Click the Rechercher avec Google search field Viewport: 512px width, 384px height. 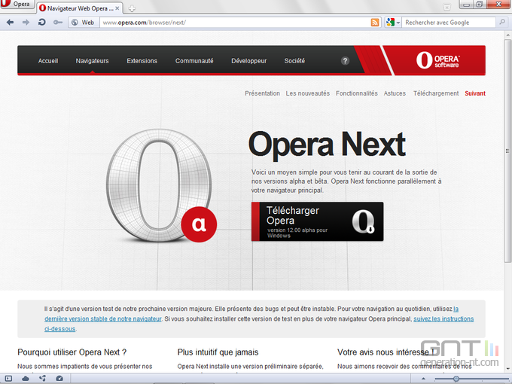coord(449,23)
